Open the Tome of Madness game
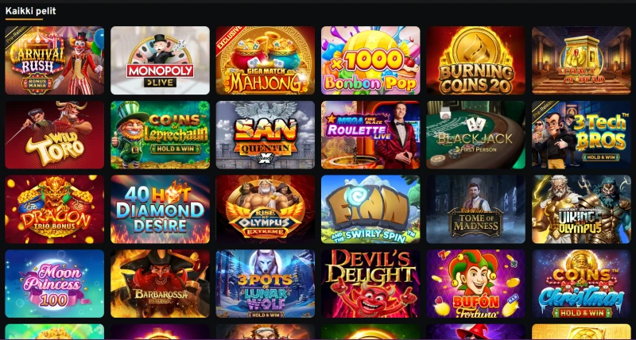636x340 pixels. point(475,209)
